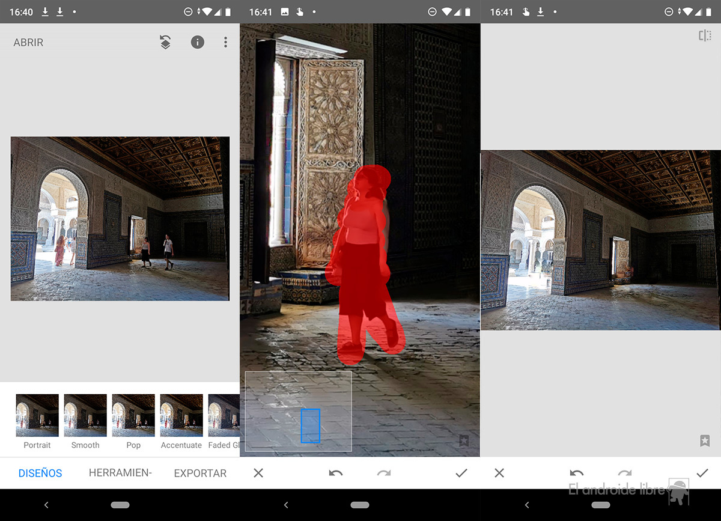Toggle the before/after compare icon

coord(705,36)
